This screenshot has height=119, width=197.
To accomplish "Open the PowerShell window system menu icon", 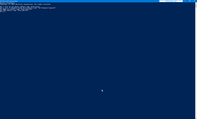I will click(1, 1).
